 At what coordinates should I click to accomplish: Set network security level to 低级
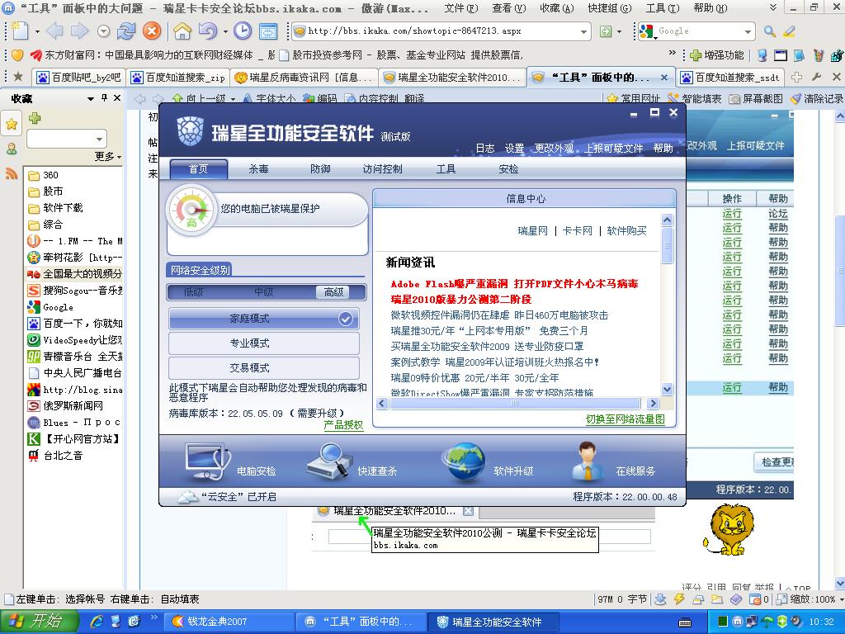[x=193, y=292]
